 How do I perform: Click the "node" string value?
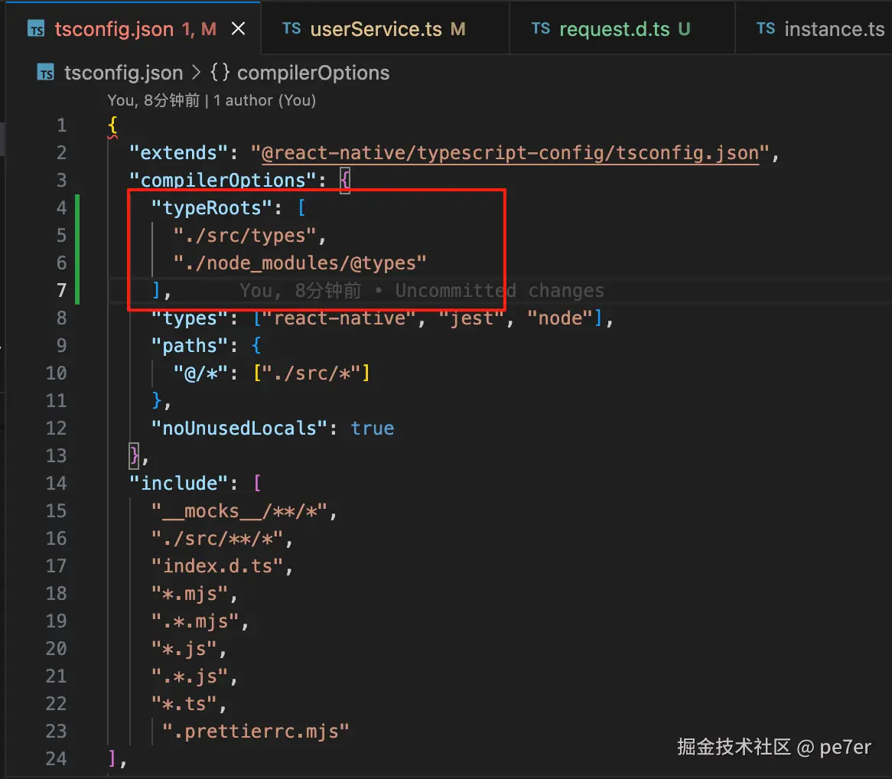pos(560,318)
